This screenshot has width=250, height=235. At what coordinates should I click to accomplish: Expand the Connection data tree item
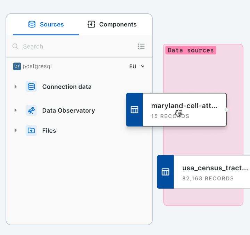16,87
